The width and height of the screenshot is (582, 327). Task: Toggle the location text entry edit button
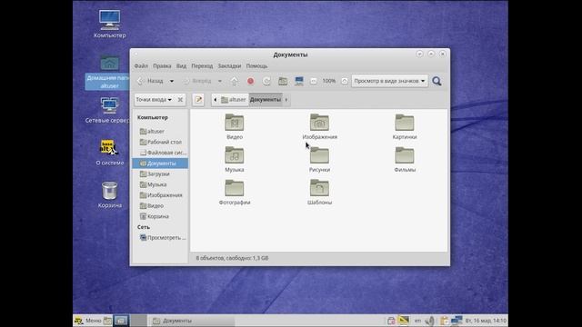198,99
